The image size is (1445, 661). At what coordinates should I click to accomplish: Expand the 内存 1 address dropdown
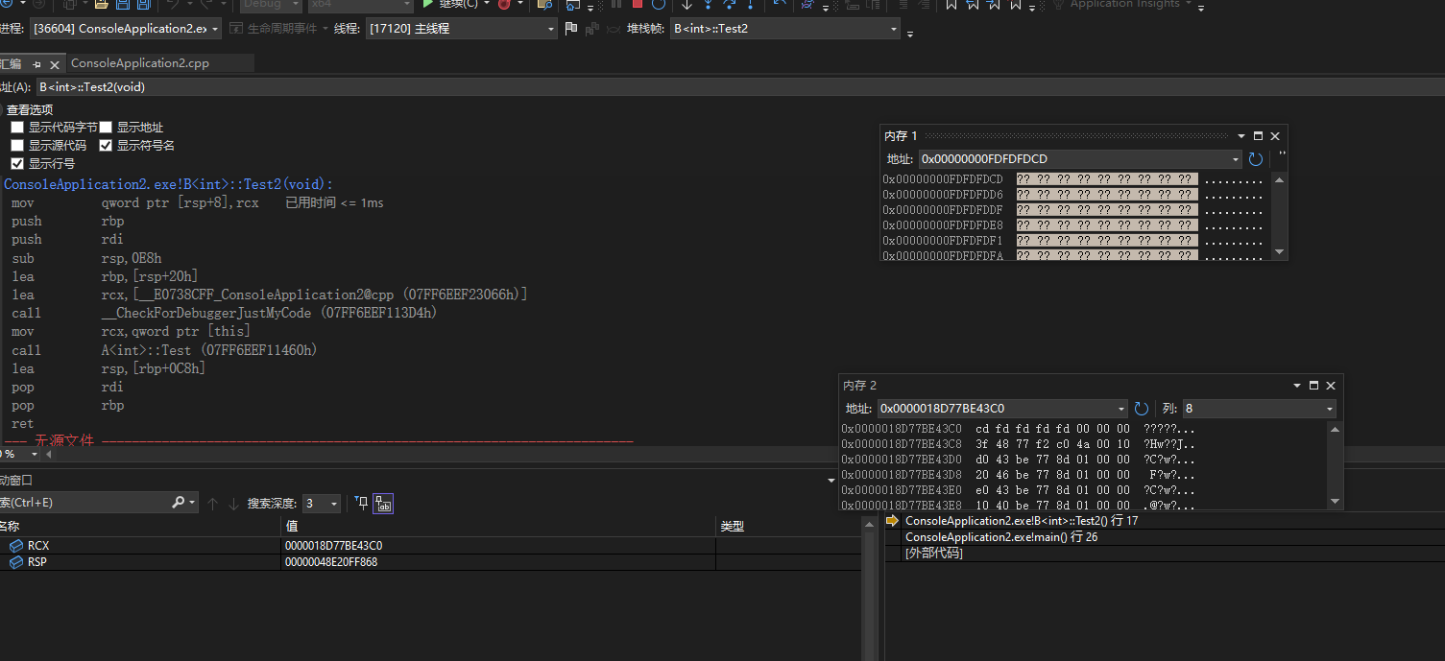point(1236,159)
